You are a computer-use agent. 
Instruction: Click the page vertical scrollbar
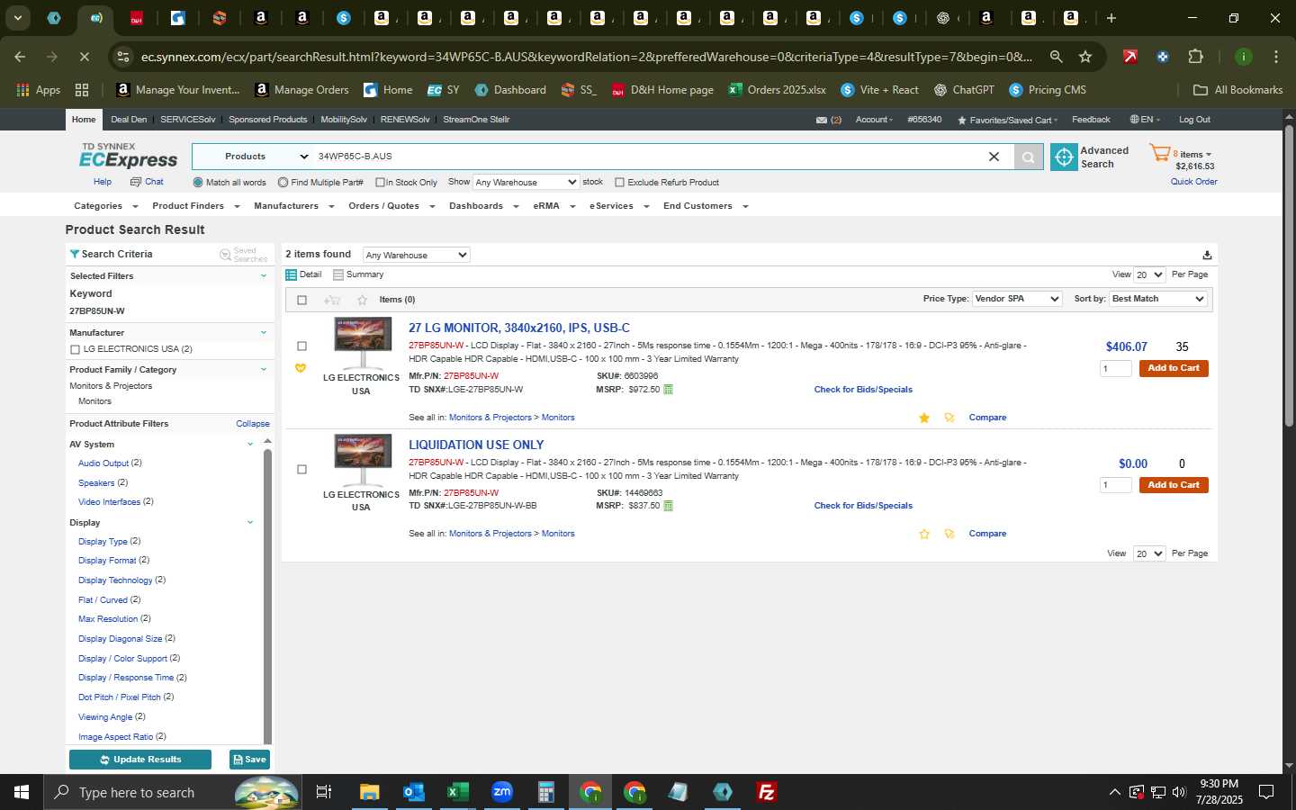tap(1289, 274)
